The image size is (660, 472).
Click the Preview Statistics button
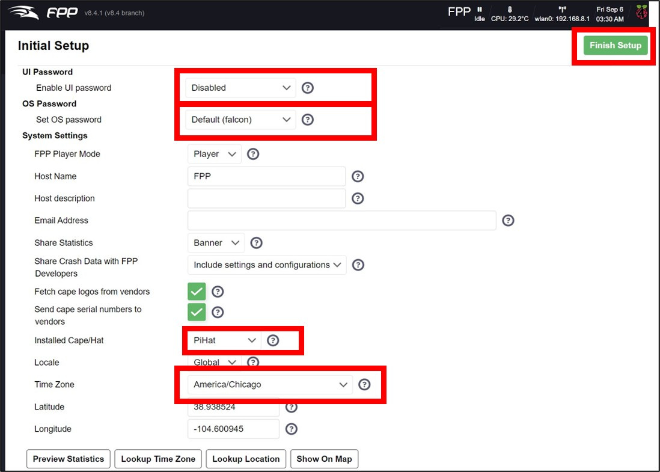pos(68,459)
